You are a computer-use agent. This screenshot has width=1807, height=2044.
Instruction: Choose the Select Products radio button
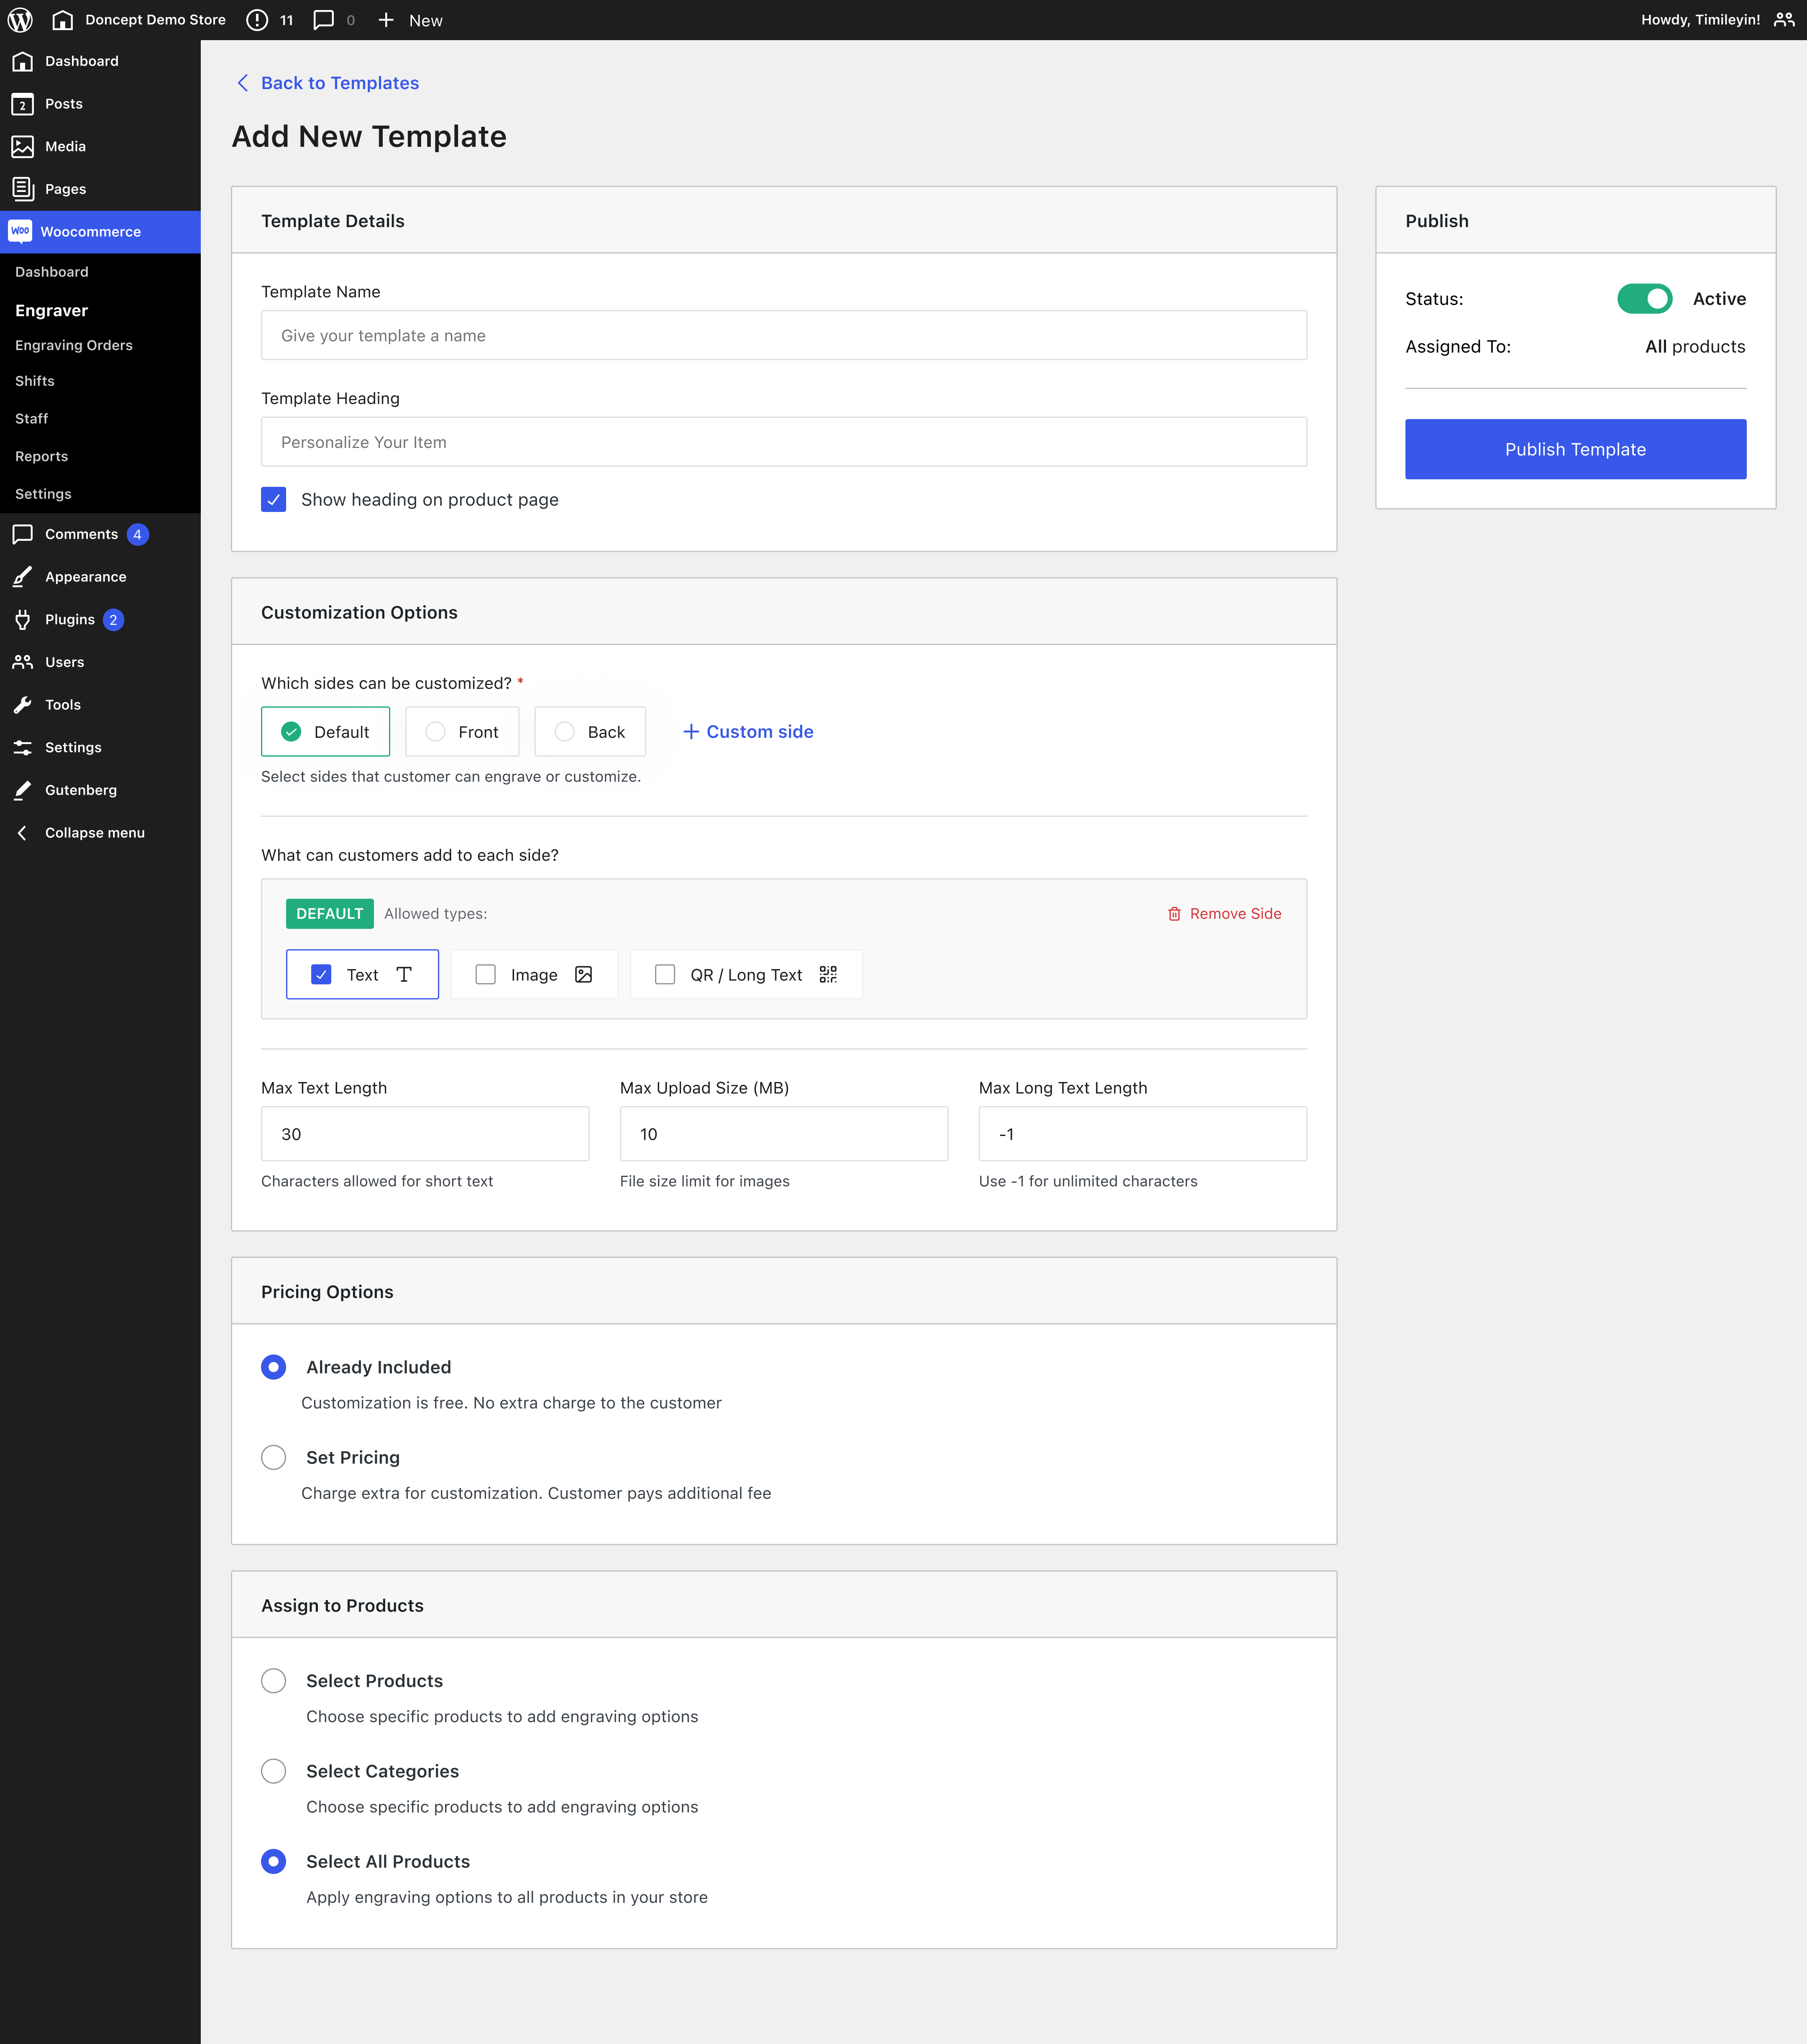274,1681
